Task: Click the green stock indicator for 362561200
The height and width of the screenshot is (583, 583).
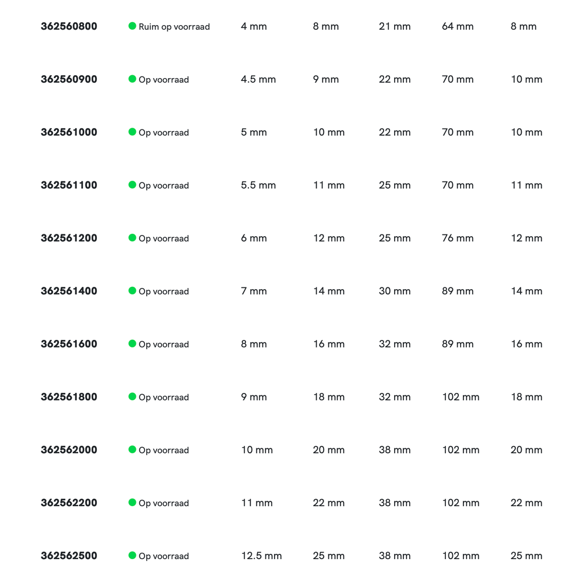Action: [x=132, y=238]
